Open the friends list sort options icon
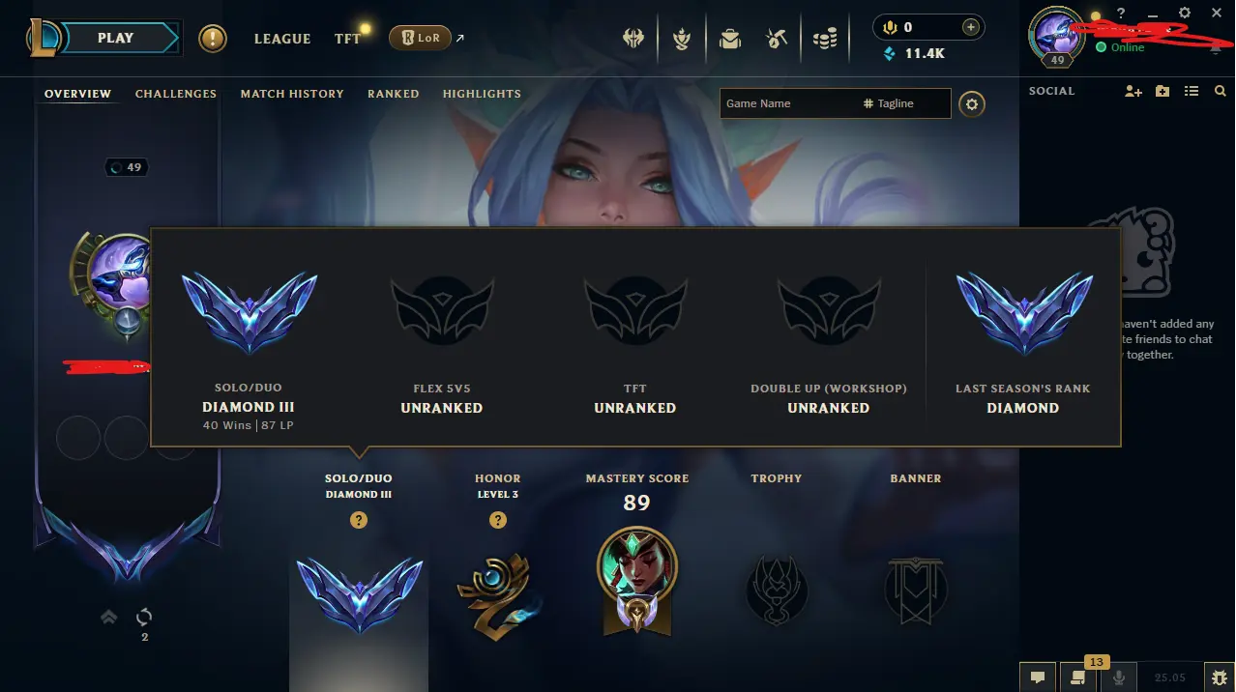Screen dimensions: 1236x692 click(x=1192, y=91)
